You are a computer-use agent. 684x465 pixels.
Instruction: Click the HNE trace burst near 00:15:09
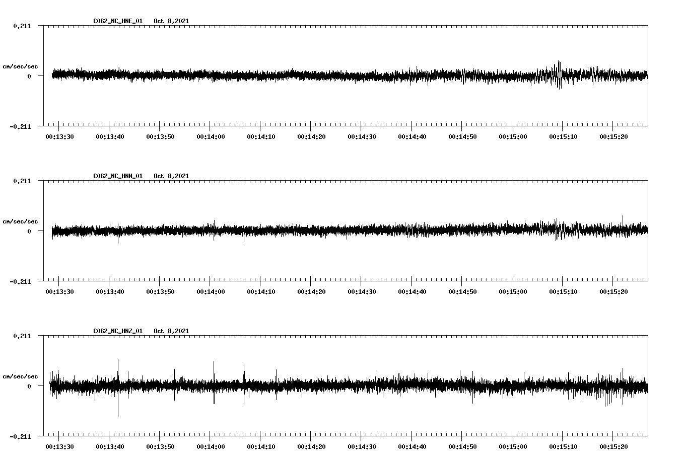559,75
